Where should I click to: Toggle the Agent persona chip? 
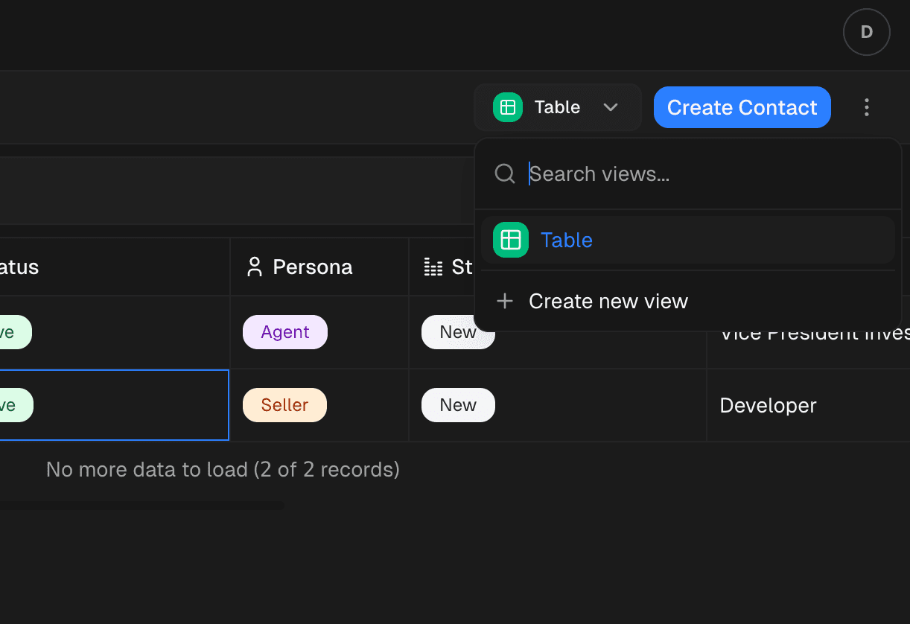pos(284,332)
